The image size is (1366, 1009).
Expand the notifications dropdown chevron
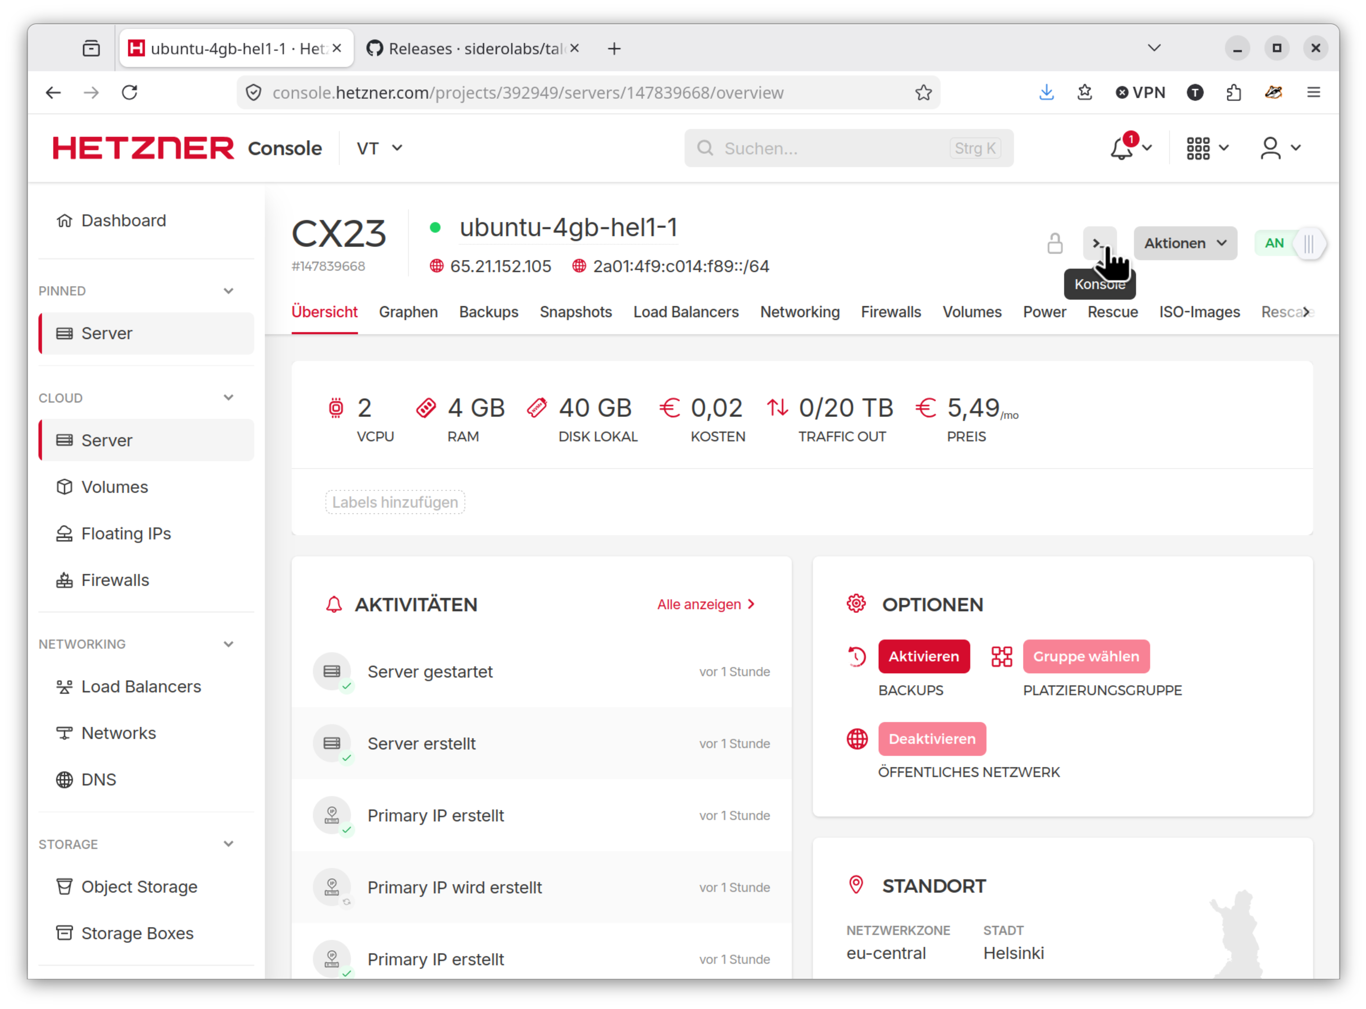[x=1146, y=148]
